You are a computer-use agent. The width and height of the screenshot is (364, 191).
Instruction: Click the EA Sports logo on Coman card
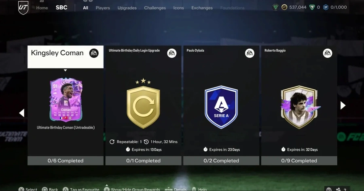coord(94,53)
